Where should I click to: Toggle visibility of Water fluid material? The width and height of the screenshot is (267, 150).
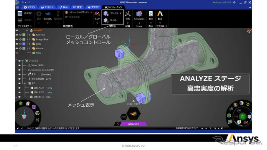click(19, 65)
